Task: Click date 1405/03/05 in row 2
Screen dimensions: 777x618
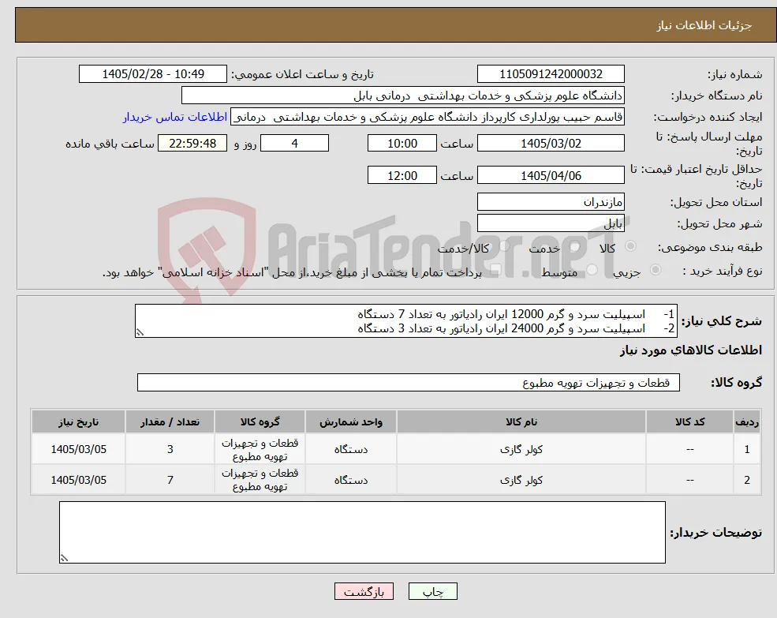Action: (x=78, y=480)
